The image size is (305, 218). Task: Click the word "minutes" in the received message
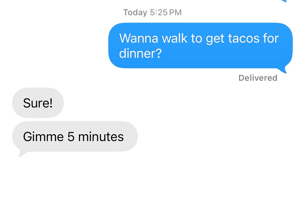point(101,137)
